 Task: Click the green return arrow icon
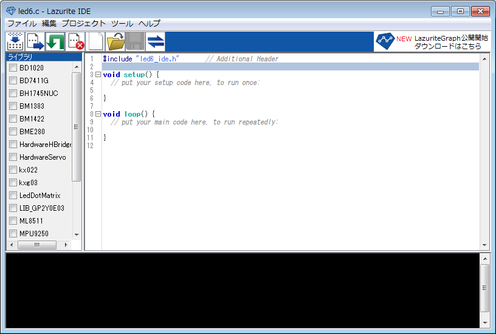tap(55, 41)
